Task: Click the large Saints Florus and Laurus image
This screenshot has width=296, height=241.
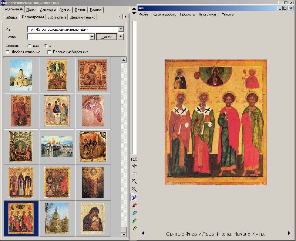Action: pos(216,122)
